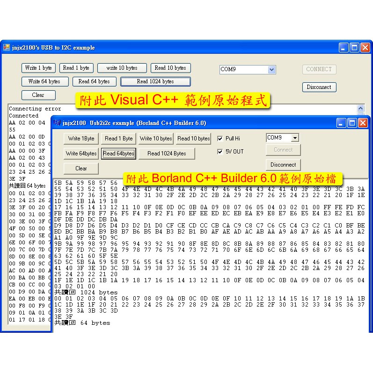Click the Visual C++ window title icon
The image size is (373, 373).
coord(7,47)
